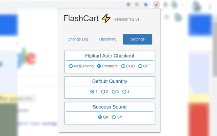Set default quantity to 2
Image resolution: width=217 pixels, height=136 pixels.
pyautogui.click(x=103, y=91)
